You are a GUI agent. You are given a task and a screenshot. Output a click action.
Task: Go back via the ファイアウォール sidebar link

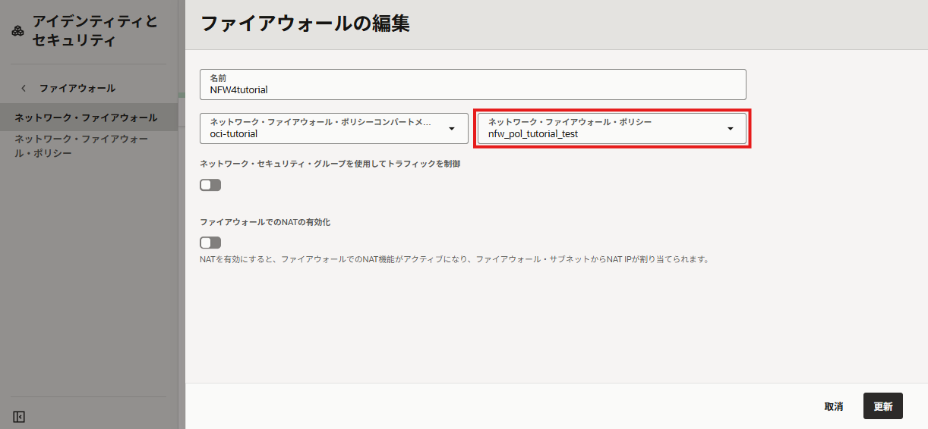coord(77,88)
